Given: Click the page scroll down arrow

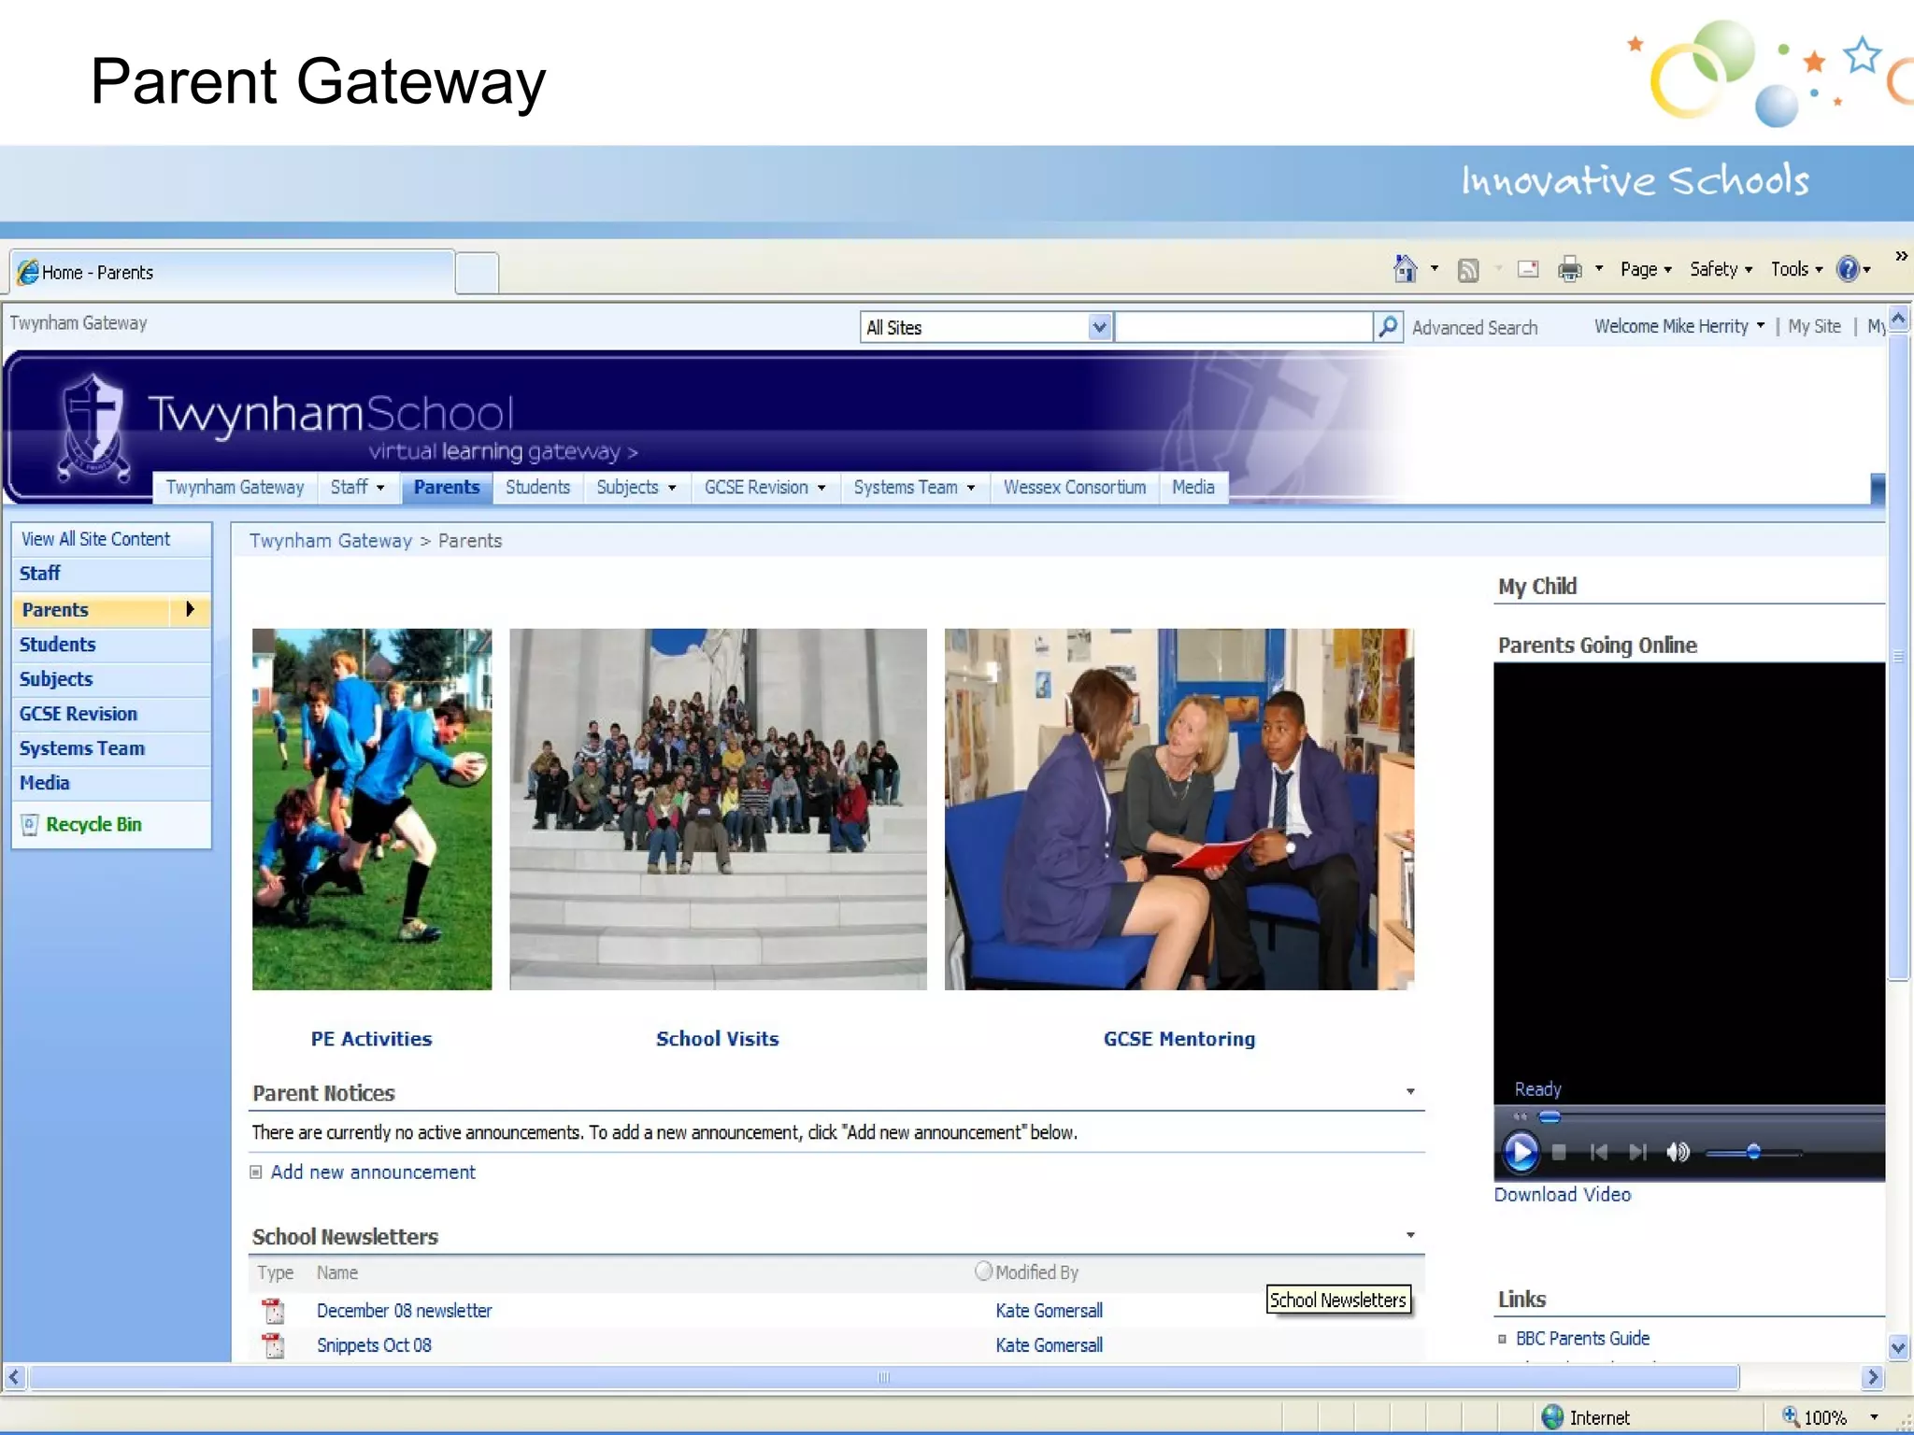Looking at the screenshot, I should point(1898,1347).
